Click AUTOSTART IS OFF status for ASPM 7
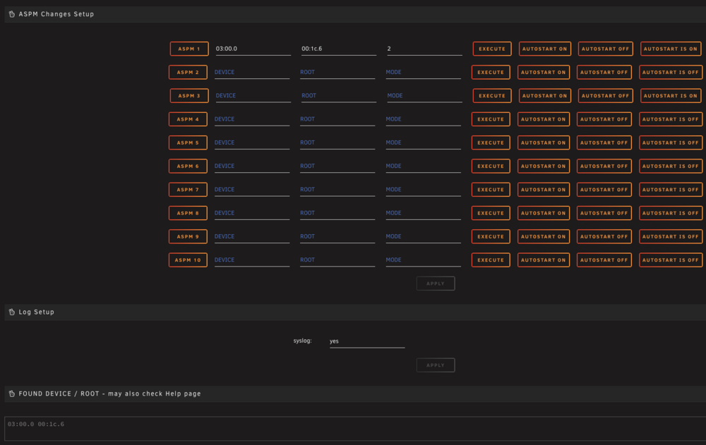This screenshot has height=445, width=706. point(671,190)
